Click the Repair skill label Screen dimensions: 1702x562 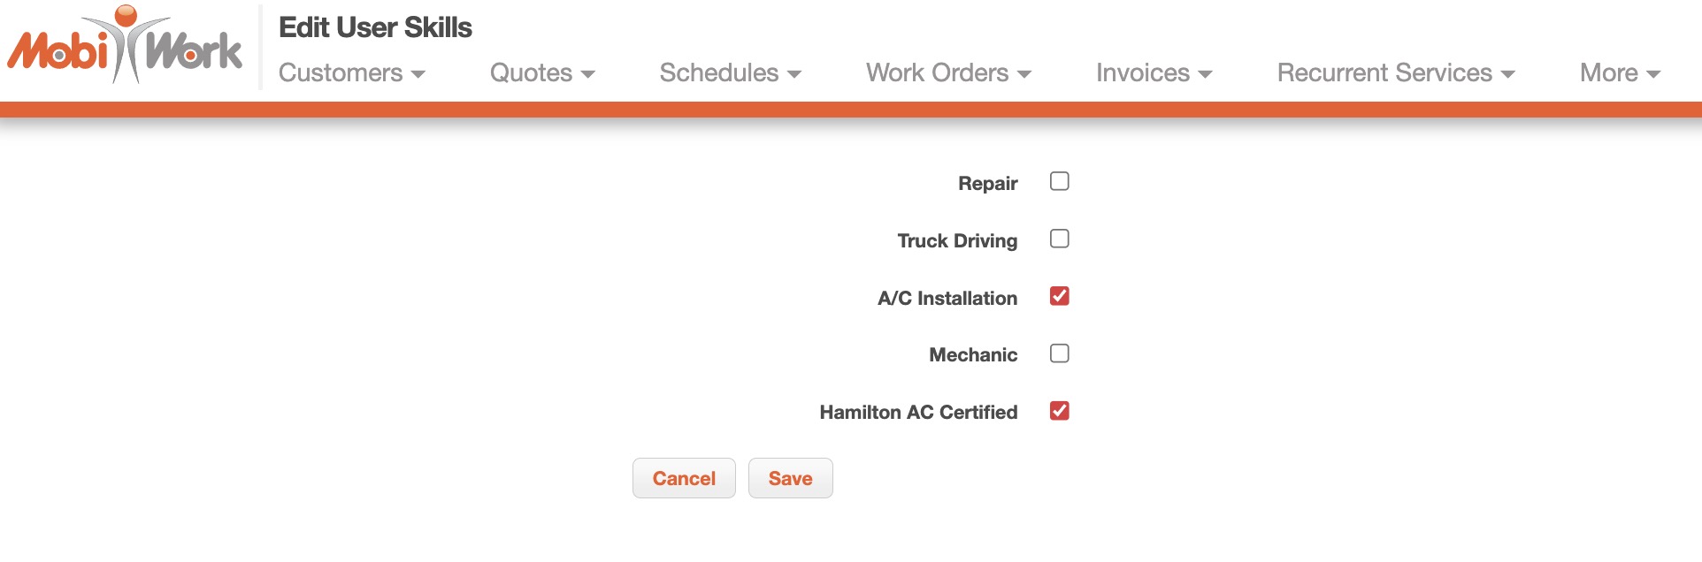[x=987, y=184]
